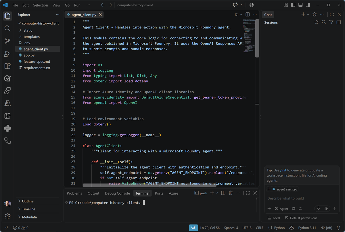Toggle maximized terminal panel size
This screenshot has height=232, width=345.
pyautogui.click(x=248, y=193)
